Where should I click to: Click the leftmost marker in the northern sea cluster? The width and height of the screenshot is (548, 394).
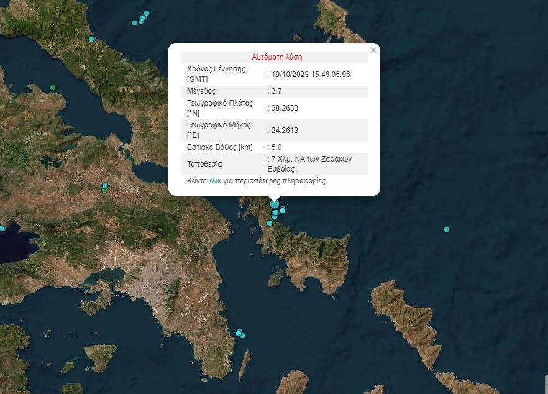tap(135, 23)
